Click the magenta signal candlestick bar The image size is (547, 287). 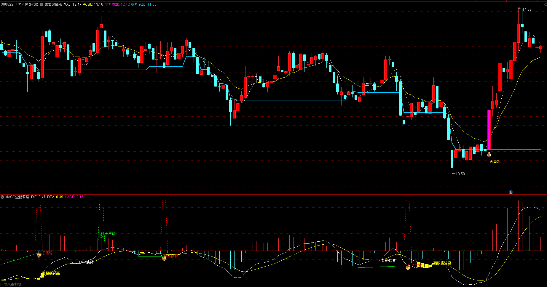[x=489, y=130]
